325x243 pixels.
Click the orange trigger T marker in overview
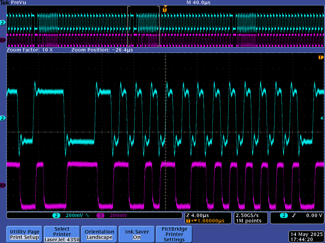(x=164, y=9)
